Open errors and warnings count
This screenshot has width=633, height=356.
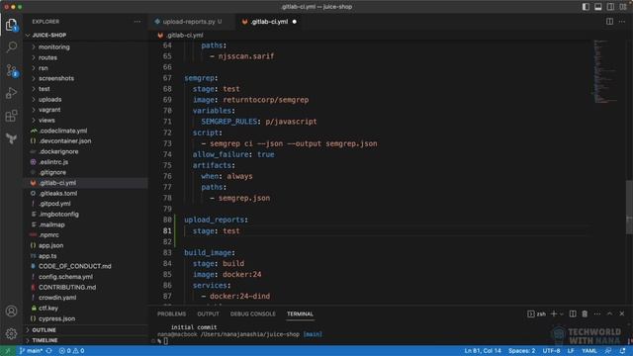click(x=72, y=351)
